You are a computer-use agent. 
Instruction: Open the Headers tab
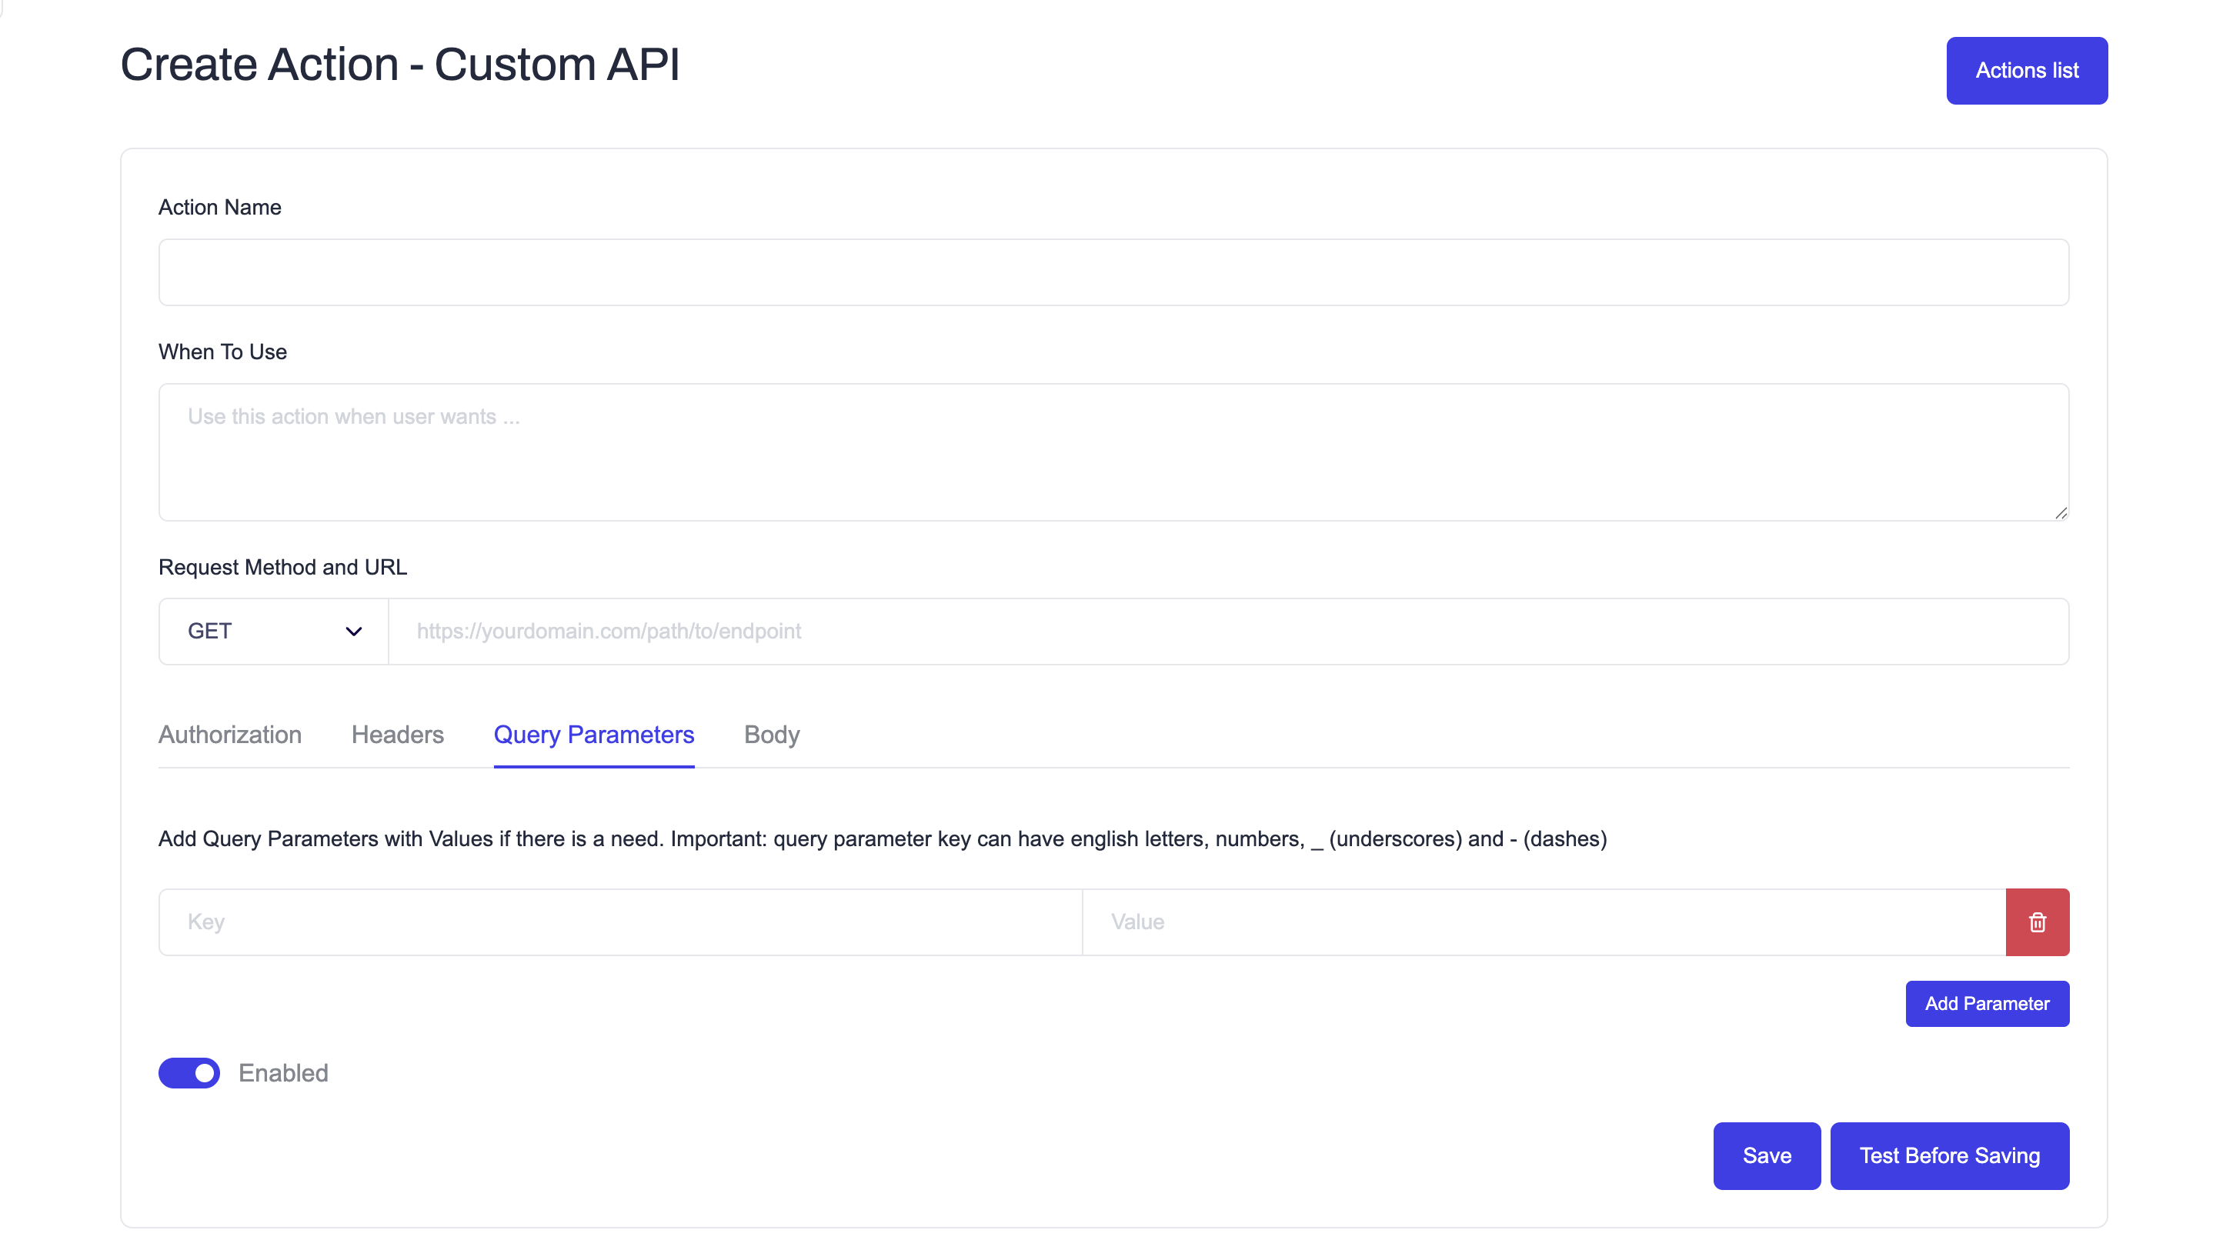397,735
